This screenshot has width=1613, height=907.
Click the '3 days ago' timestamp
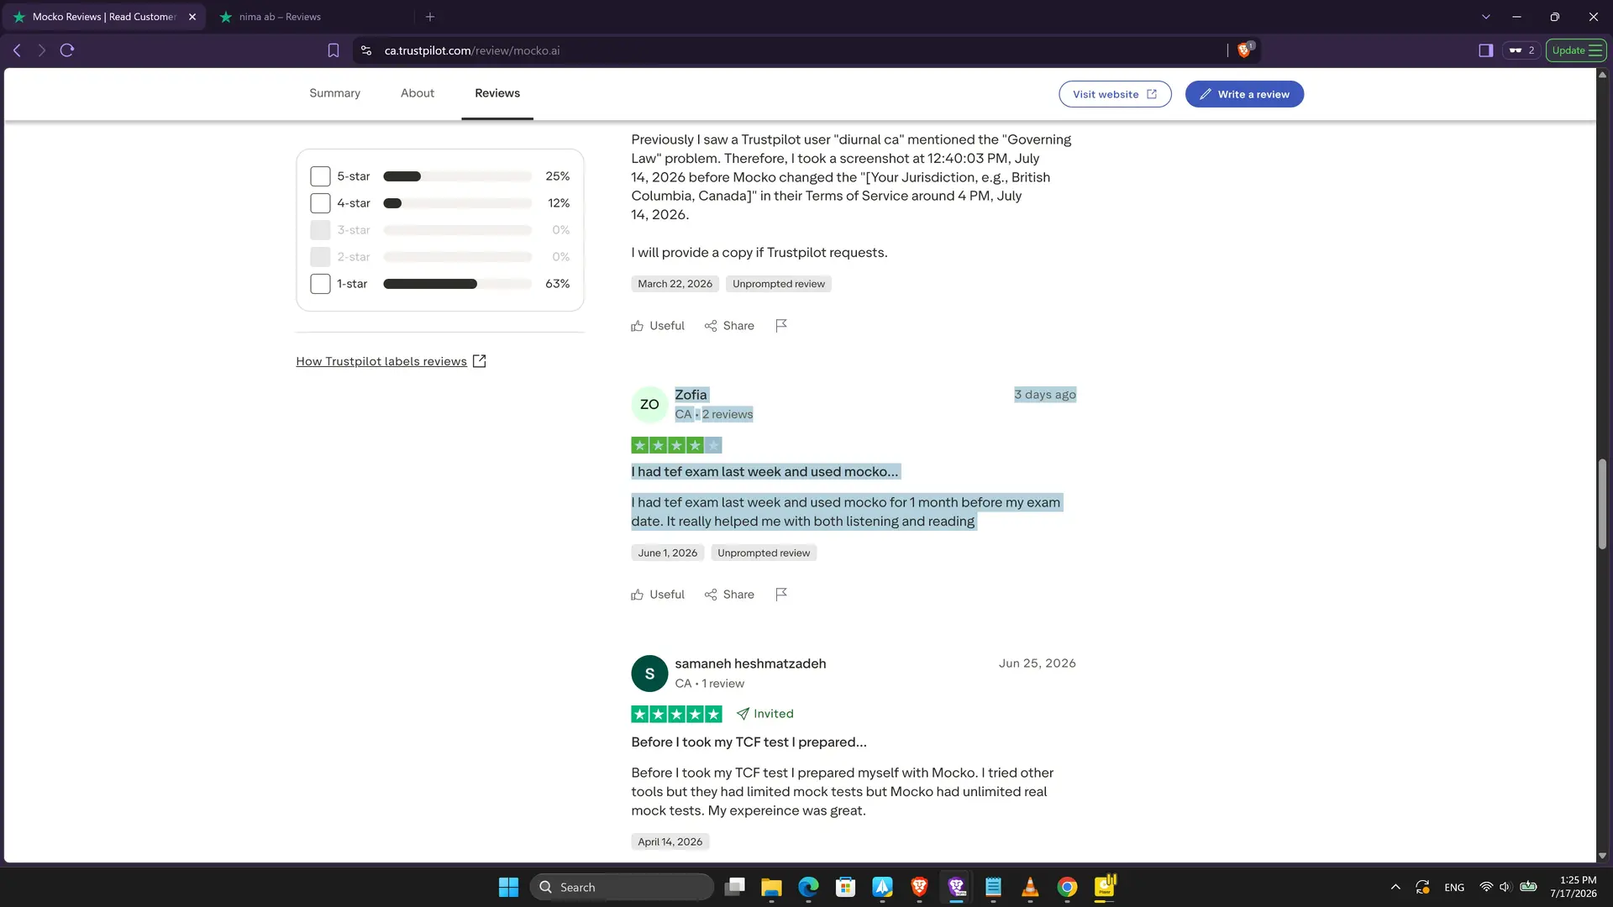(x=1045, y=395)
